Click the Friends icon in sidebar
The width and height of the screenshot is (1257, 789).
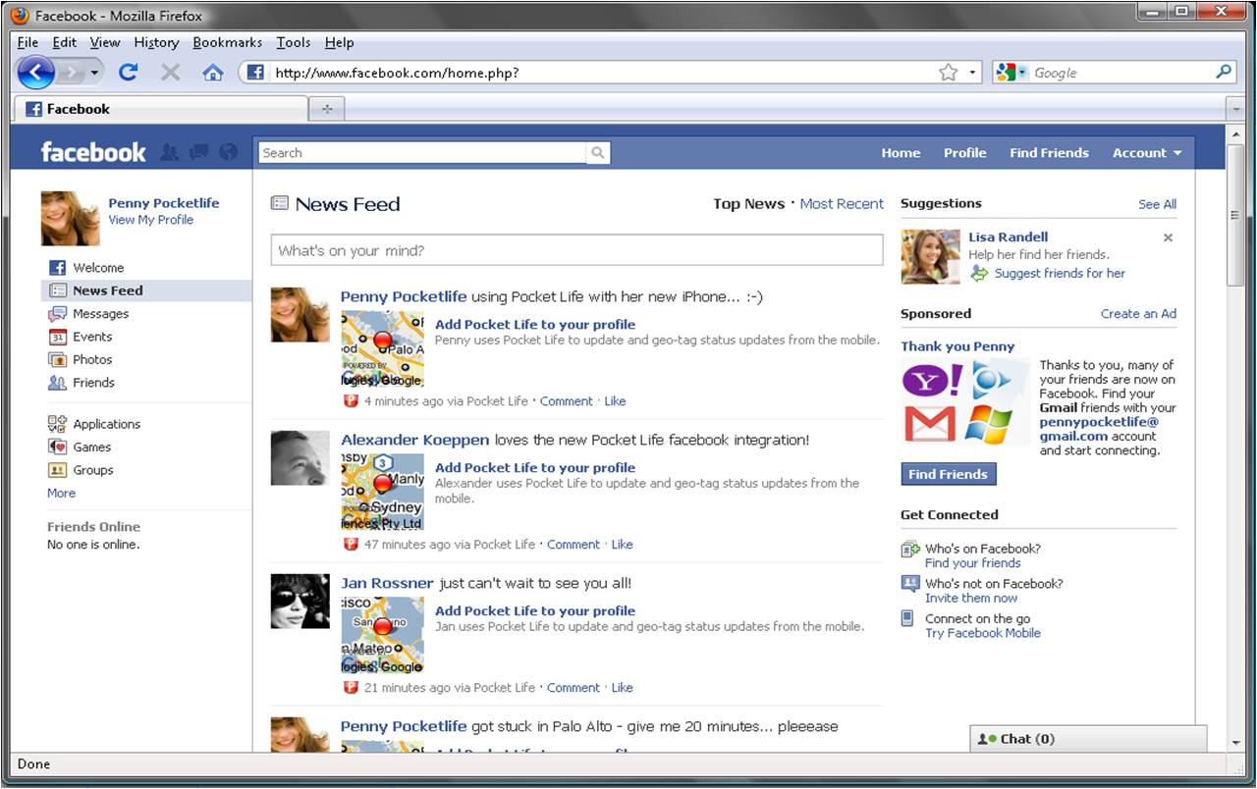pyautogui.click(x=57, y=383)
